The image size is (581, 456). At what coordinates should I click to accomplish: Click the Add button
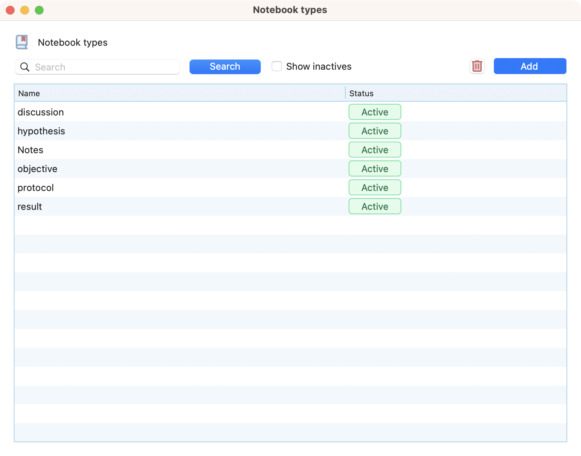coord(529,66)
